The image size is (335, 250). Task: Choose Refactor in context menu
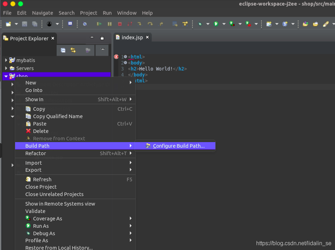tap(75, 153)
